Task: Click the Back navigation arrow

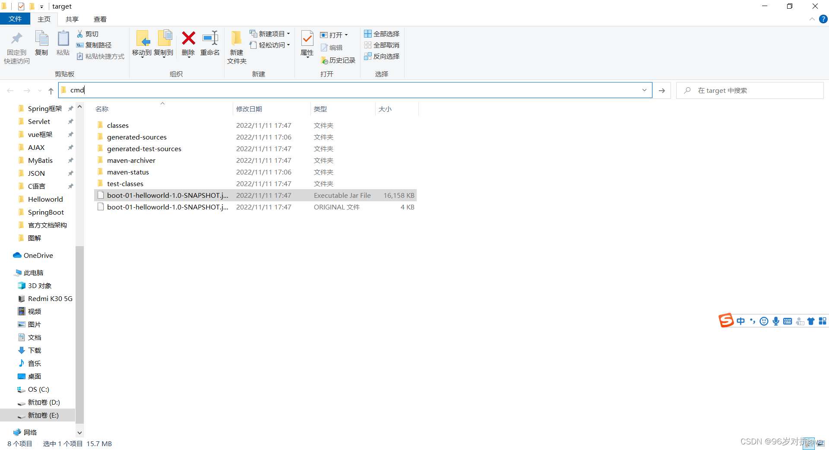Action: pyautogui.click(x=10, y=91)
